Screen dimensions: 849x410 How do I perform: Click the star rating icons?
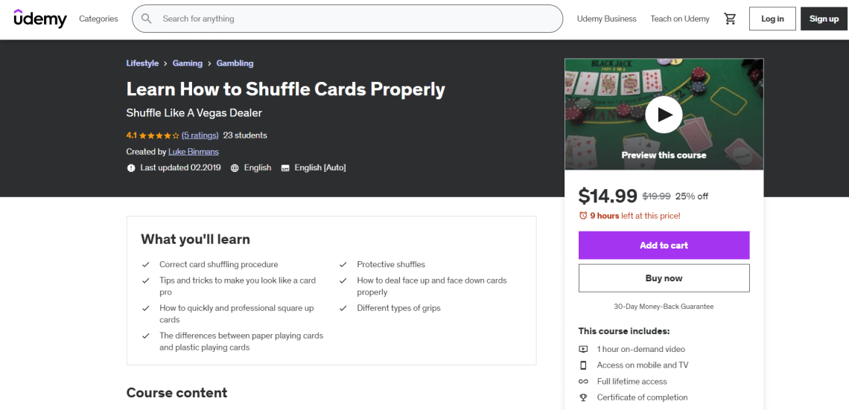(x=159, y=135)
